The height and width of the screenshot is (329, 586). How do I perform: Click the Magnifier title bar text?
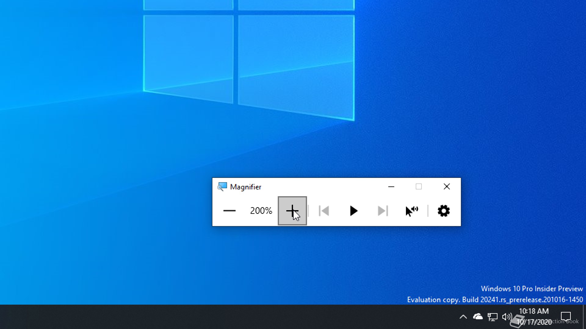(246, 187)
